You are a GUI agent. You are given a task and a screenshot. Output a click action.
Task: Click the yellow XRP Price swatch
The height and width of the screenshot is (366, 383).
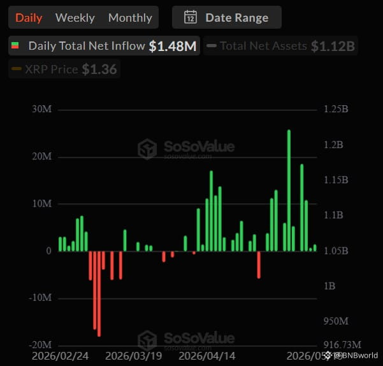[x=17, y=69]
